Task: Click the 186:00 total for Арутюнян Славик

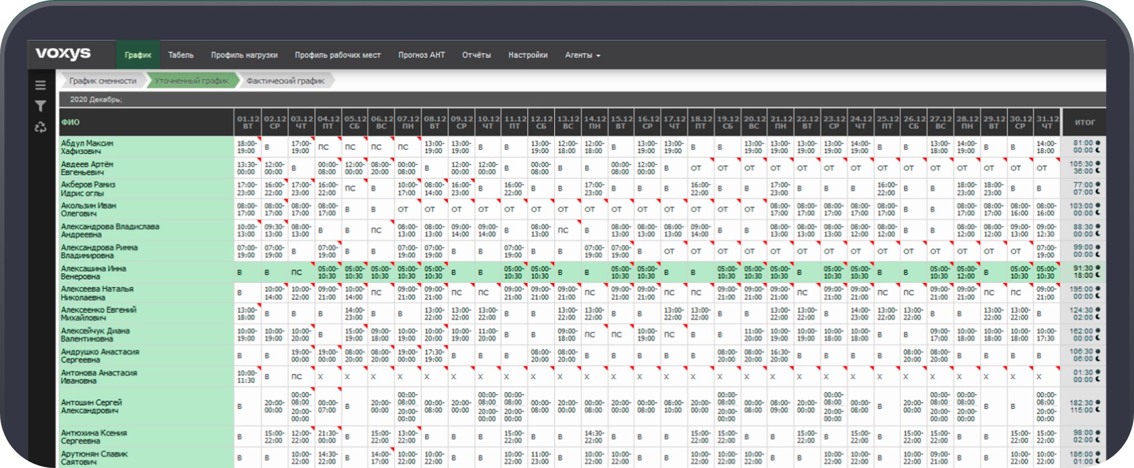Action: tap(1081, 454)
